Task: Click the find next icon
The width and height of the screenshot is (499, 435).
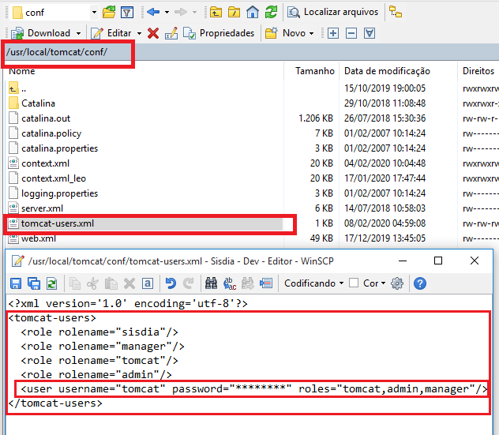Action: [248, 283]
